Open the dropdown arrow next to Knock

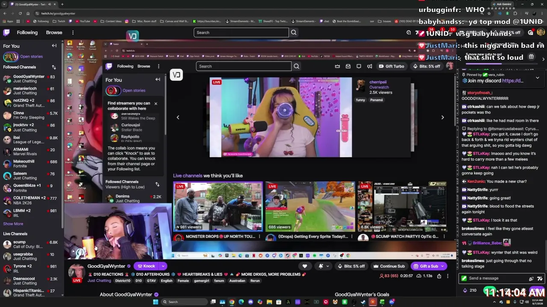tap(163, 266)
